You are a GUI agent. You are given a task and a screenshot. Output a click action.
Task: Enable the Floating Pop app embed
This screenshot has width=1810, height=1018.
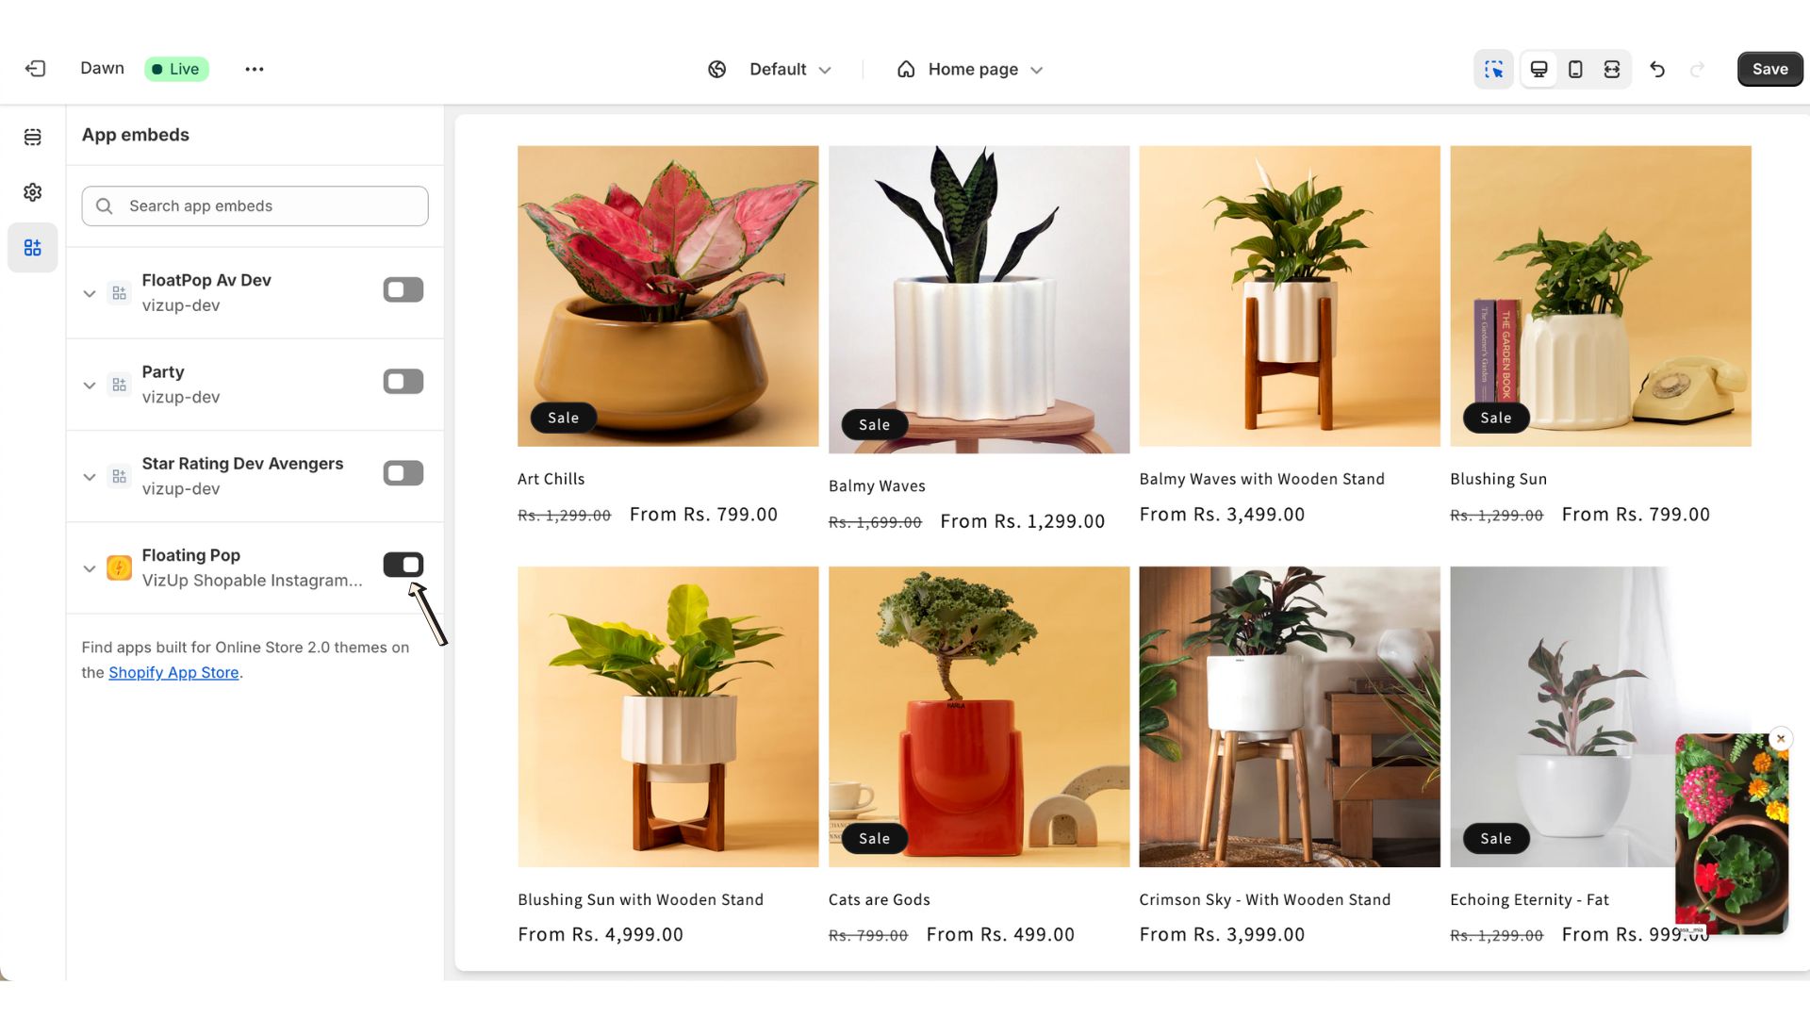tap(403, 563)
